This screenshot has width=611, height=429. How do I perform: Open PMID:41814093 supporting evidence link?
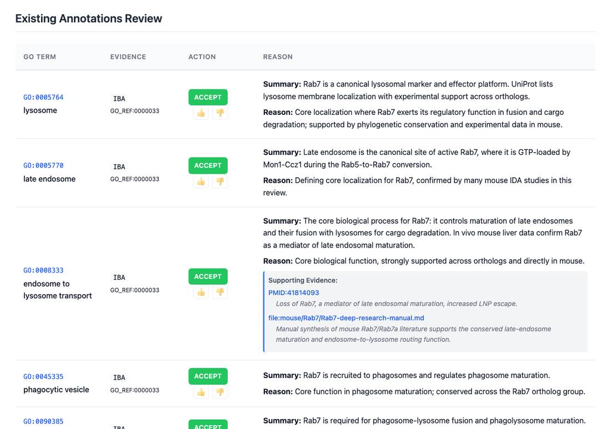point(293,292)
